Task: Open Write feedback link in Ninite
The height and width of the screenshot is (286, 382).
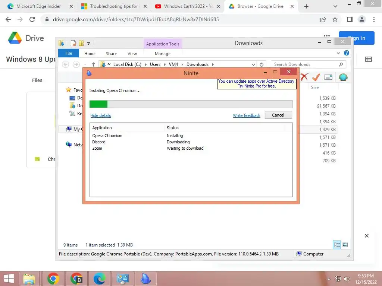Action: pyautogui.click(x=247, y=115)
